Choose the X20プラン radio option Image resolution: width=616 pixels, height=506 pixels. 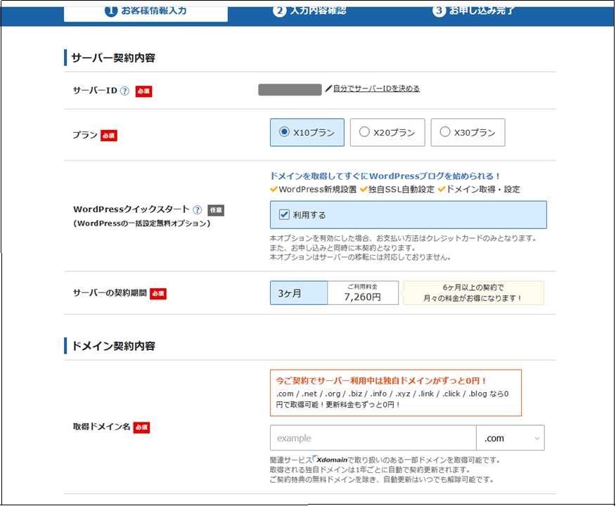364,131
